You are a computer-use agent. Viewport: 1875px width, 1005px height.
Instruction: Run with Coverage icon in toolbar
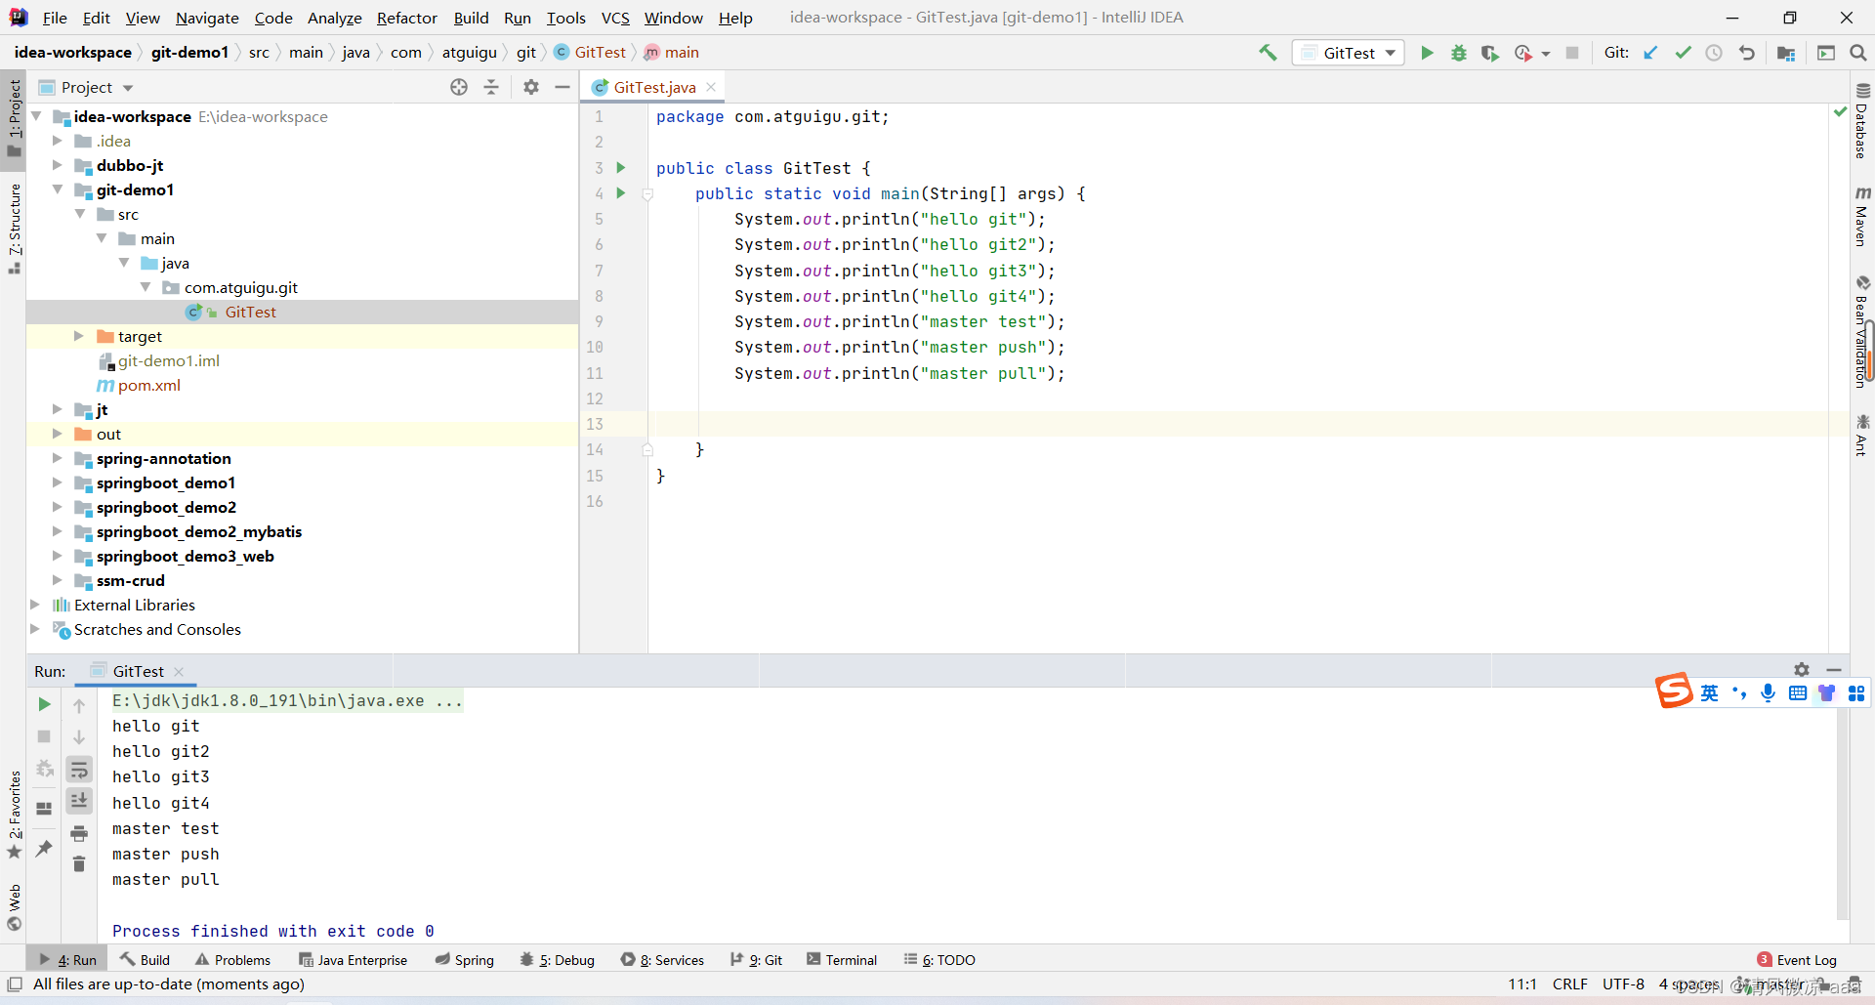[1489, 53]
